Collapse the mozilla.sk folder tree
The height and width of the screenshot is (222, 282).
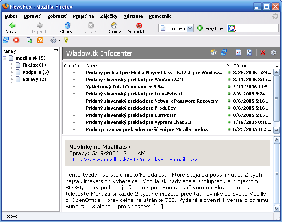[5, 58]
